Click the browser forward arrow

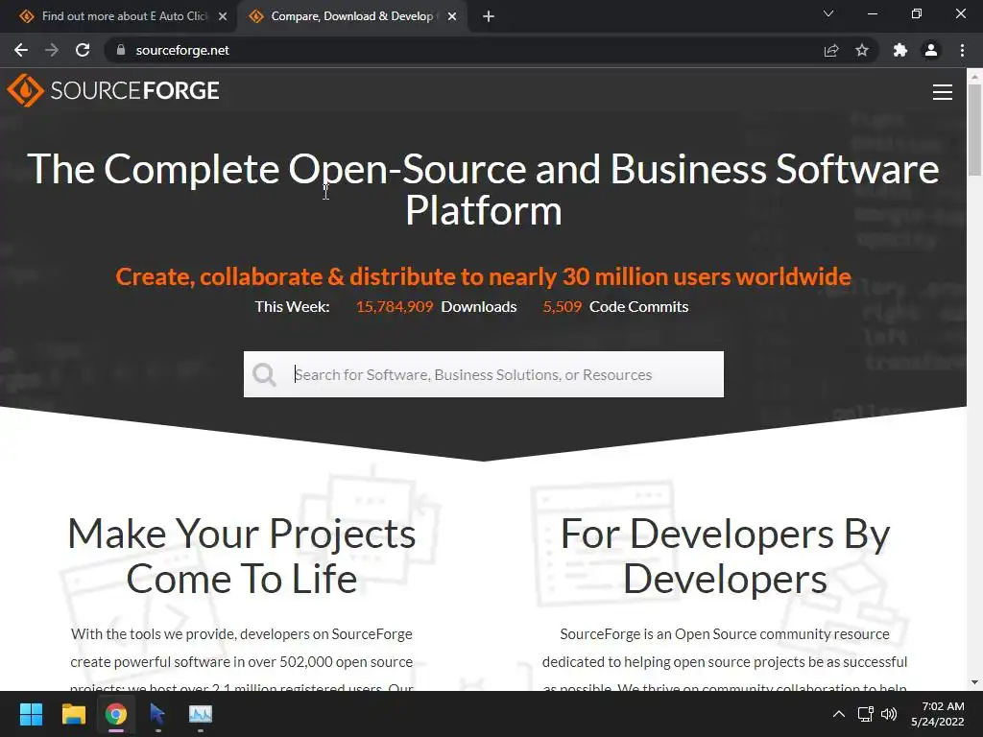[52, 50]
